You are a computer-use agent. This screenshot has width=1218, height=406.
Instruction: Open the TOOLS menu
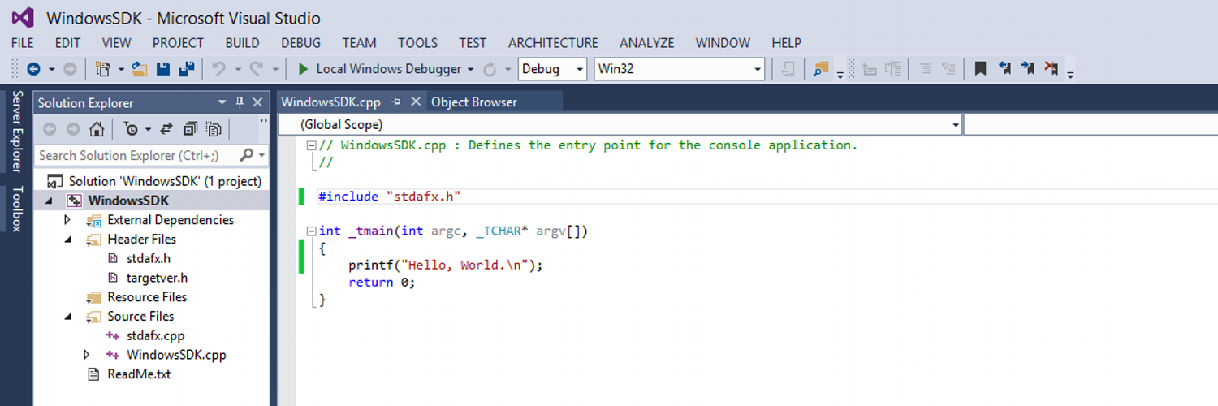(x=417, y=43)
